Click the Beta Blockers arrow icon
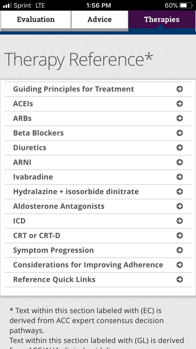The image size is (196, 349). 180,133
